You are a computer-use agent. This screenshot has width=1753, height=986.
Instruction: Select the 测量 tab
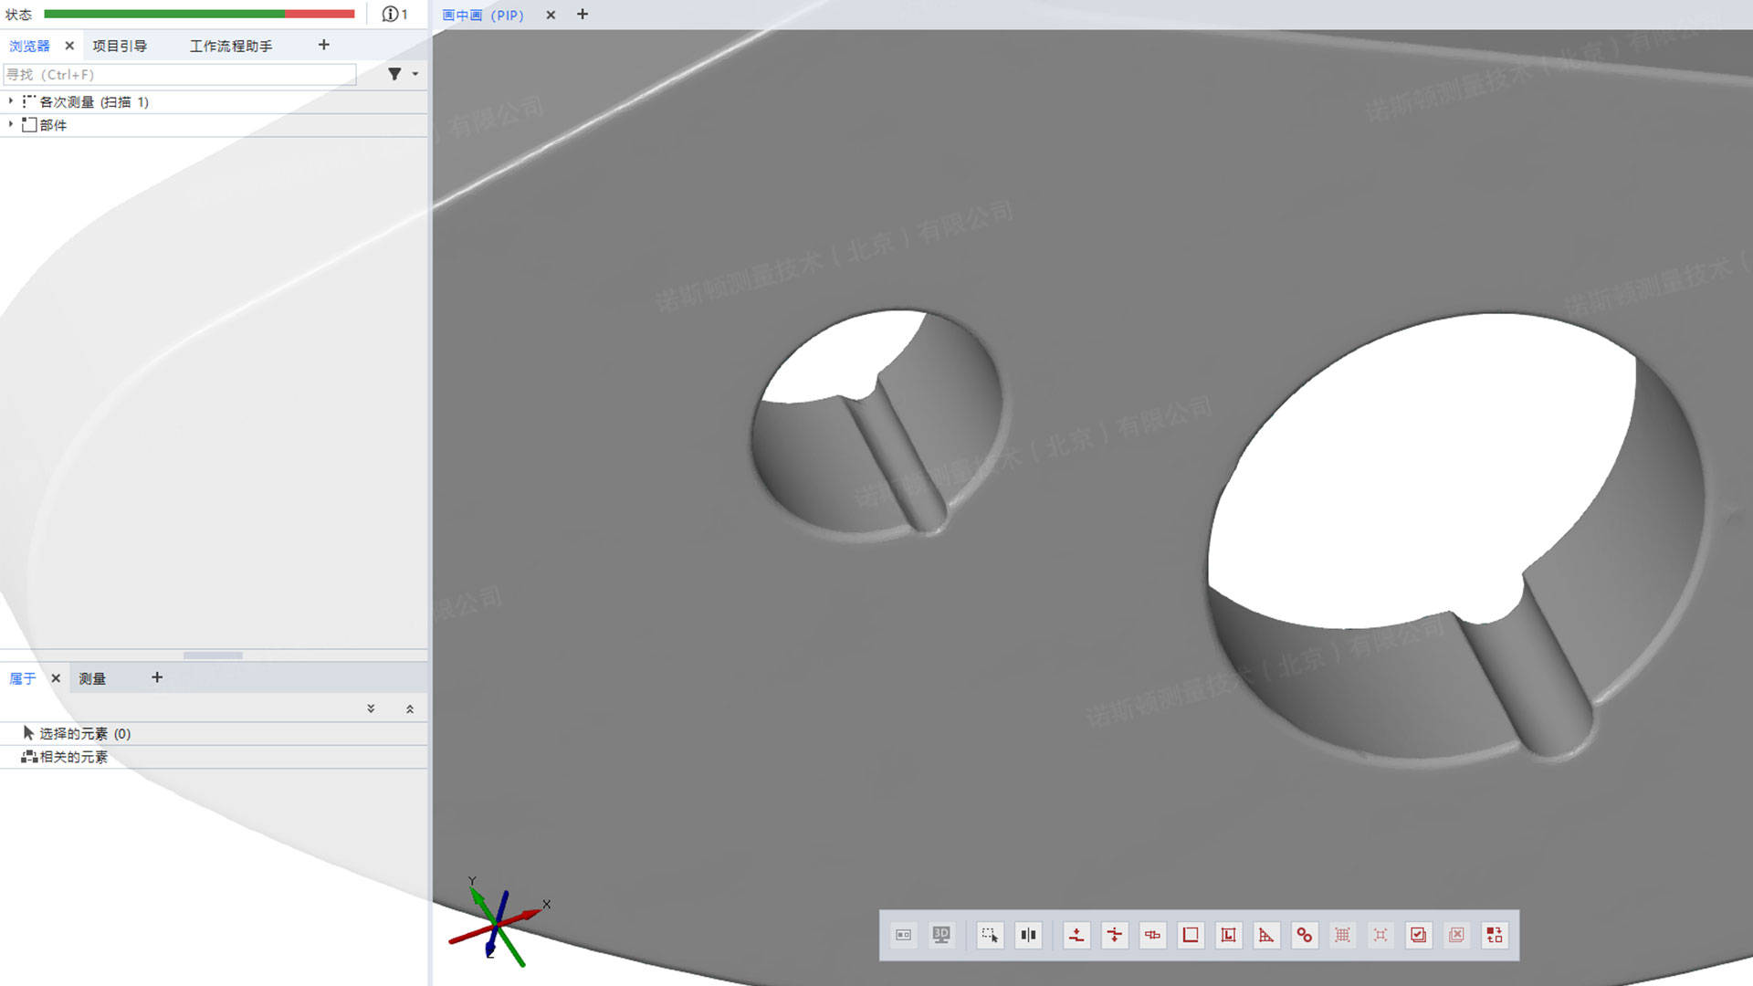92,678
